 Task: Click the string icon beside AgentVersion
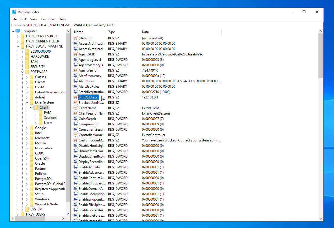[x=76, y=70]
